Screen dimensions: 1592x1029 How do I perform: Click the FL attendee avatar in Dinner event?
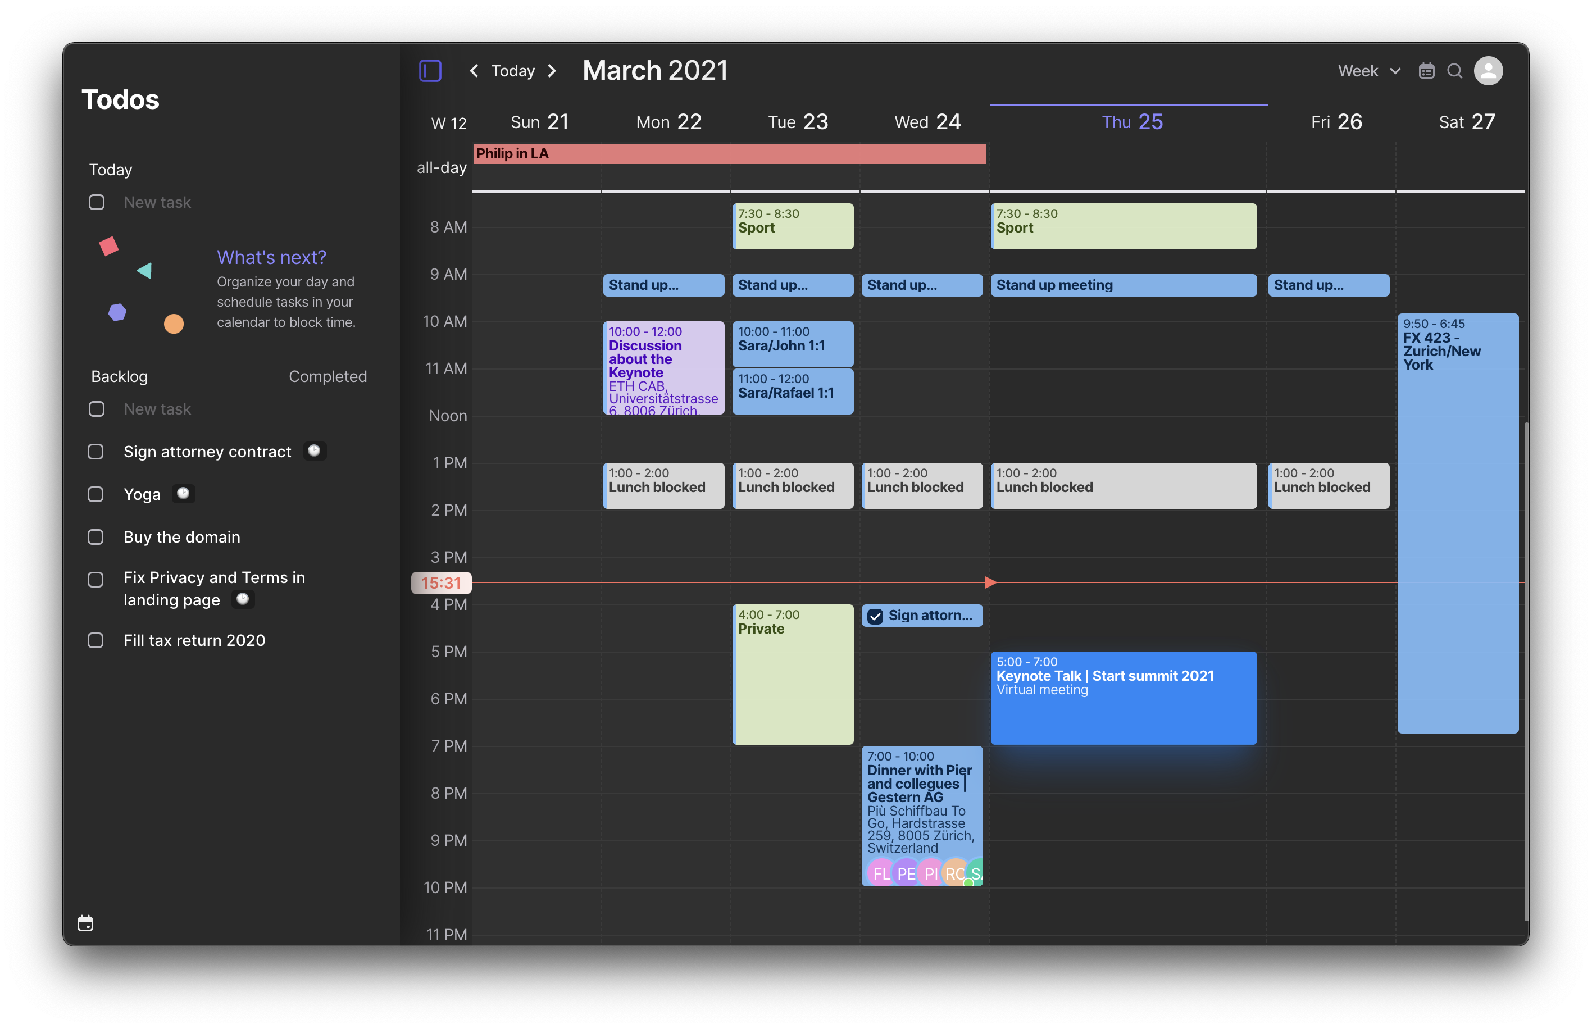tap(880, 873)
